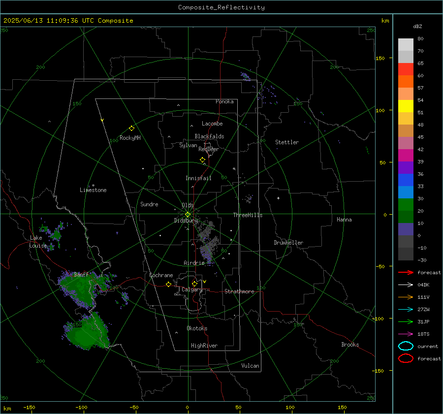Select the blue 36–33 dBZ swatch
443x414 pixels.
406,180
